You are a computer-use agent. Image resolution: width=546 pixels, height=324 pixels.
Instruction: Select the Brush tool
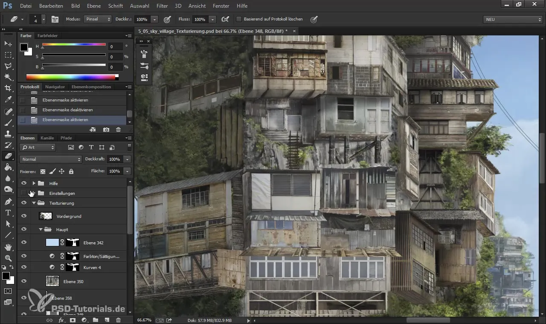tap(8, 123)
